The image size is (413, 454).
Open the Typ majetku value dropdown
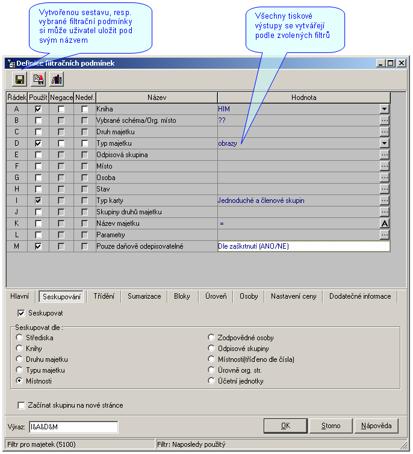[384, 143]
